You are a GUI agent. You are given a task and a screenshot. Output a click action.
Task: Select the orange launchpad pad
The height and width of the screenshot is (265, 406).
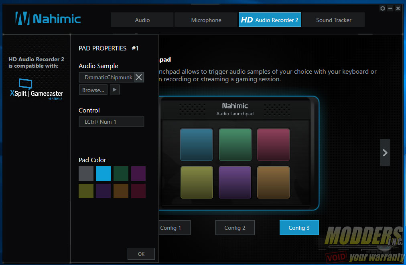tap(274, 183)
